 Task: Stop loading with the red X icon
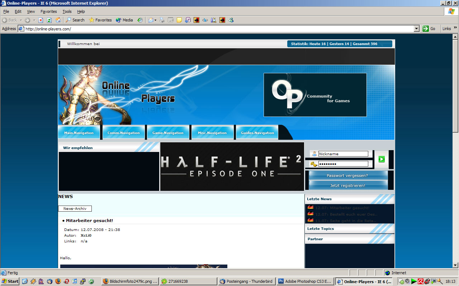click(x=41, y=20)
